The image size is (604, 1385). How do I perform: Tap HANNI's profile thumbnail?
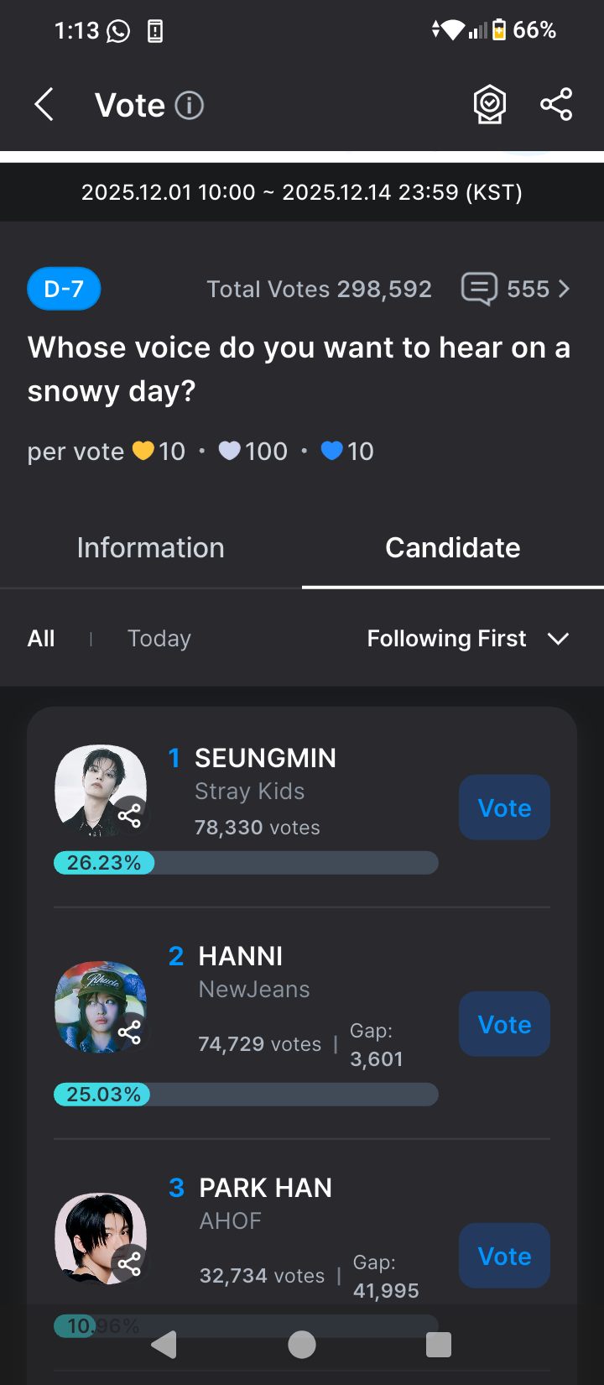[x=95, y=1004]
